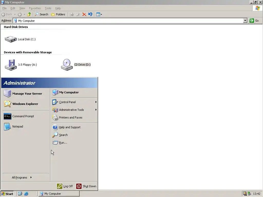
Task: Open the View menu
Action: 22,8
